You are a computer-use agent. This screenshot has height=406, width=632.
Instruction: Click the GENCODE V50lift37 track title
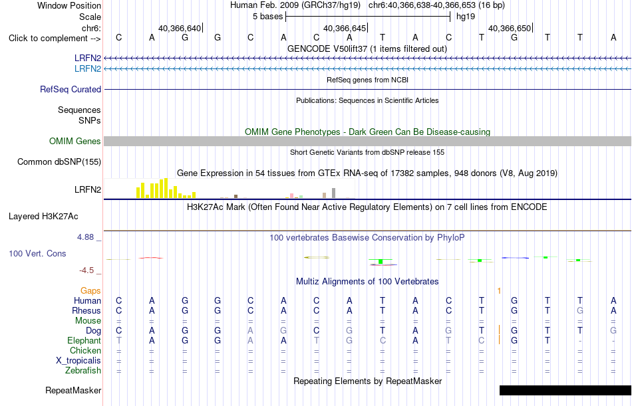tap(367, 49)
